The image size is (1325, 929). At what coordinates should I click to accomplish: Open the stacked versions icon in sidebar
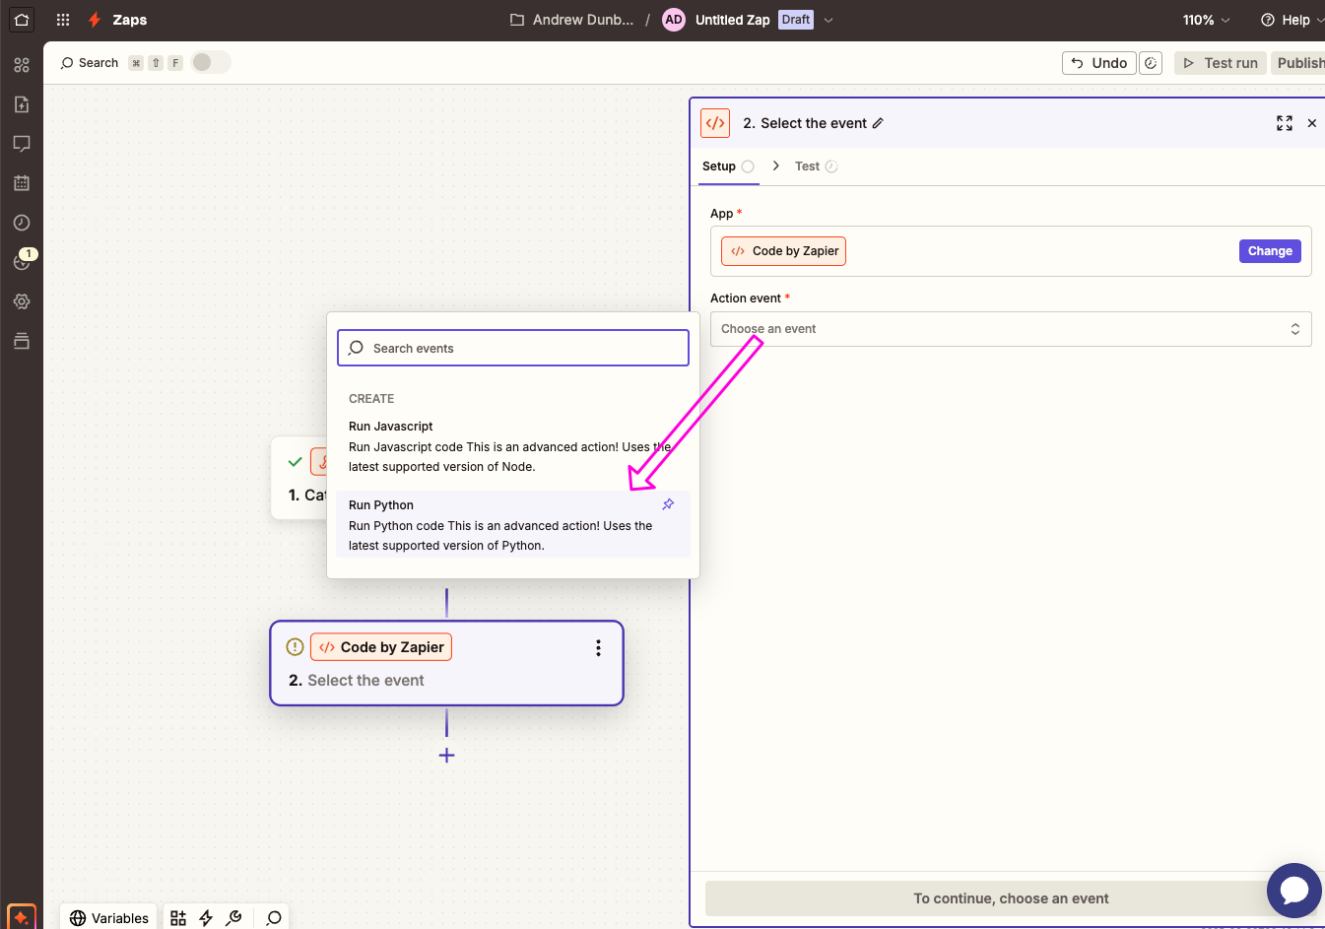click(x=22, y=341)
